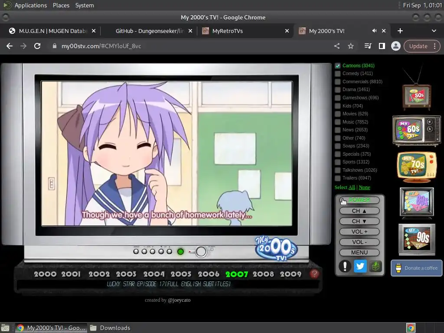Open My 50s TV thumbnail
This screenshot has height=333, width=444.
tap(417, 96)
